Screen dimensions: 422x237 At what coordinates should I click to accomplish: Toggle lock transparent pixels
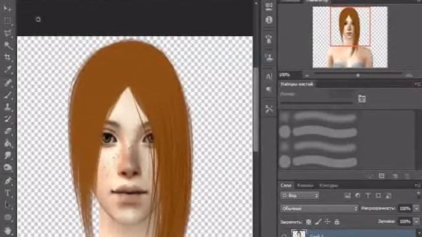point(309,222)
